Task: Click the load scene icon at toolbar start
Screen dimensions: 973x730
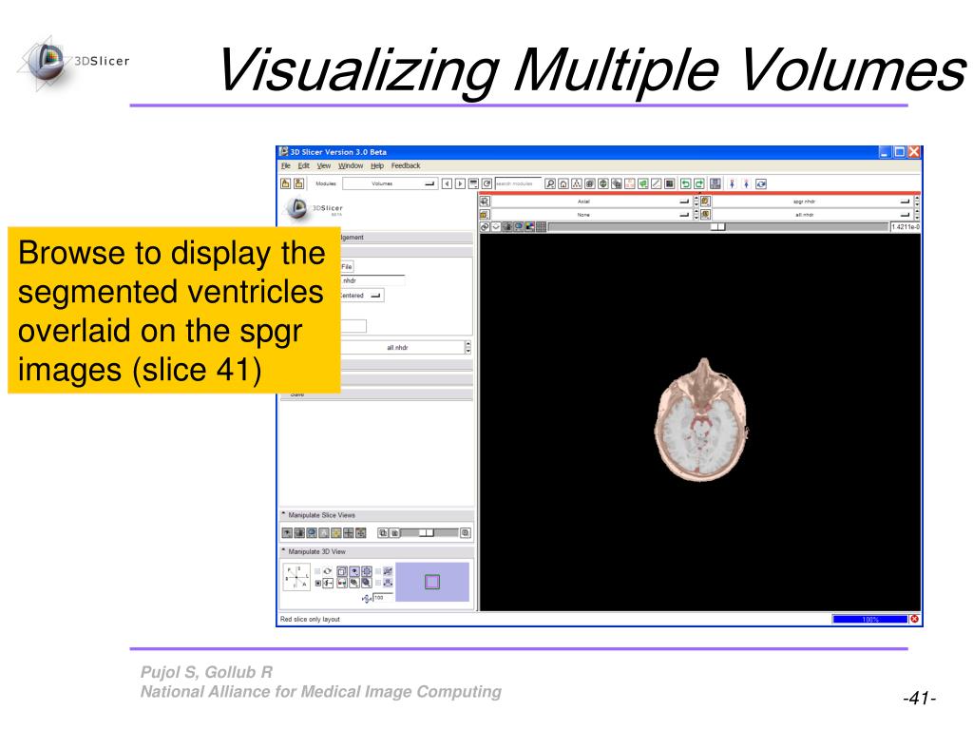Action: point(285,183)
